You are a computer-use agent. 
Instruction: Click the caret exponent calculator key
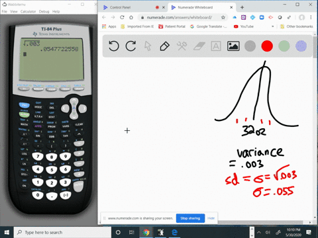(79, 134)
